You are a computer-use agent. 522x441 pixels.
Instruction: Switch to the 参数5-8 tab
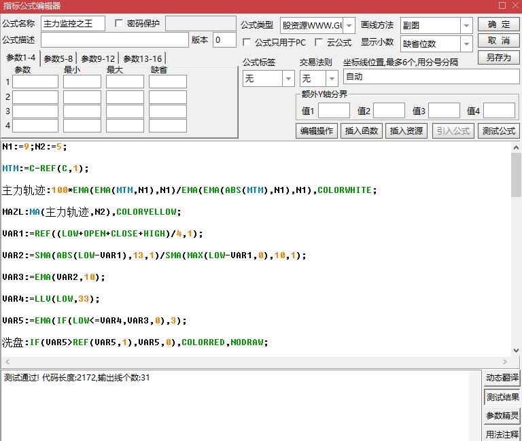(x=58, y=59)
